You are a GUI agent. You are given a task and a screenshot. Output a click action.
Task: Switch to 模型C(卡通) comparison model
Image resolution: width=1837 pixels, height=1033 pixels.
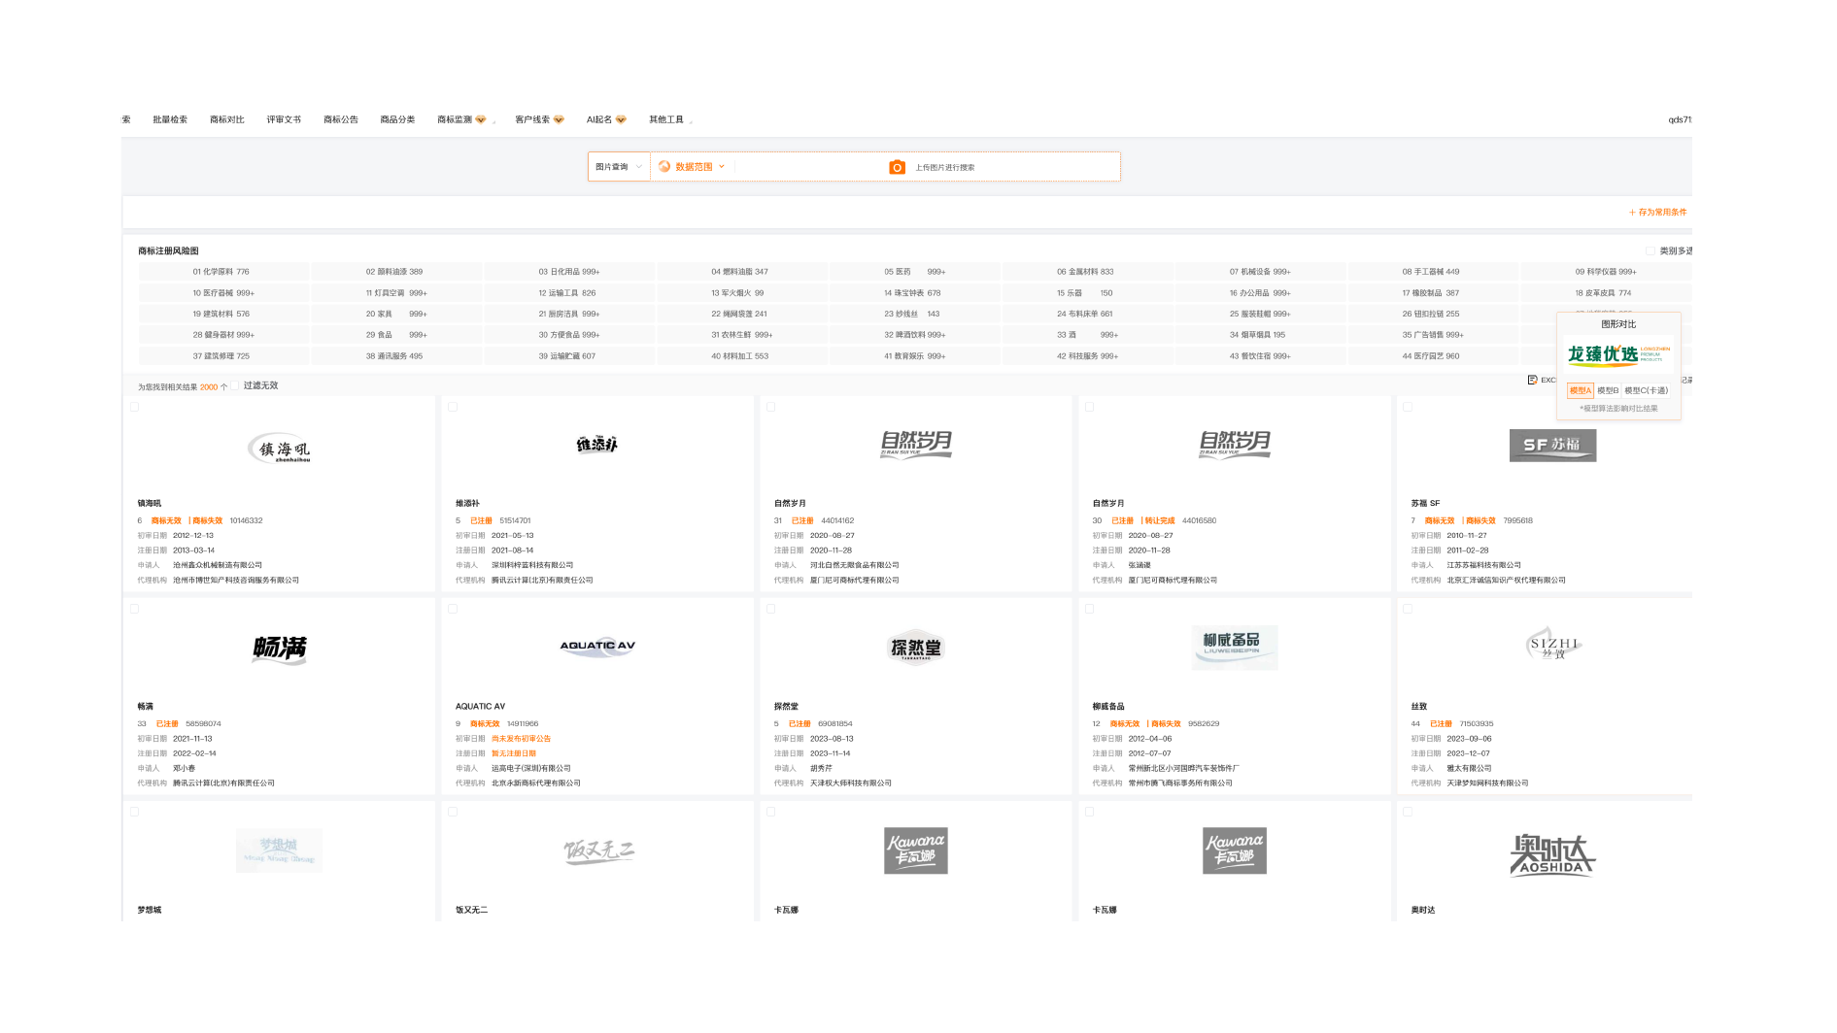click(x=1646, y=390)
